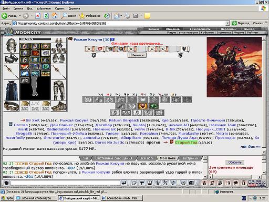
Task: Open the Back button history dropdown arrow
Action: tap(20, 16)
